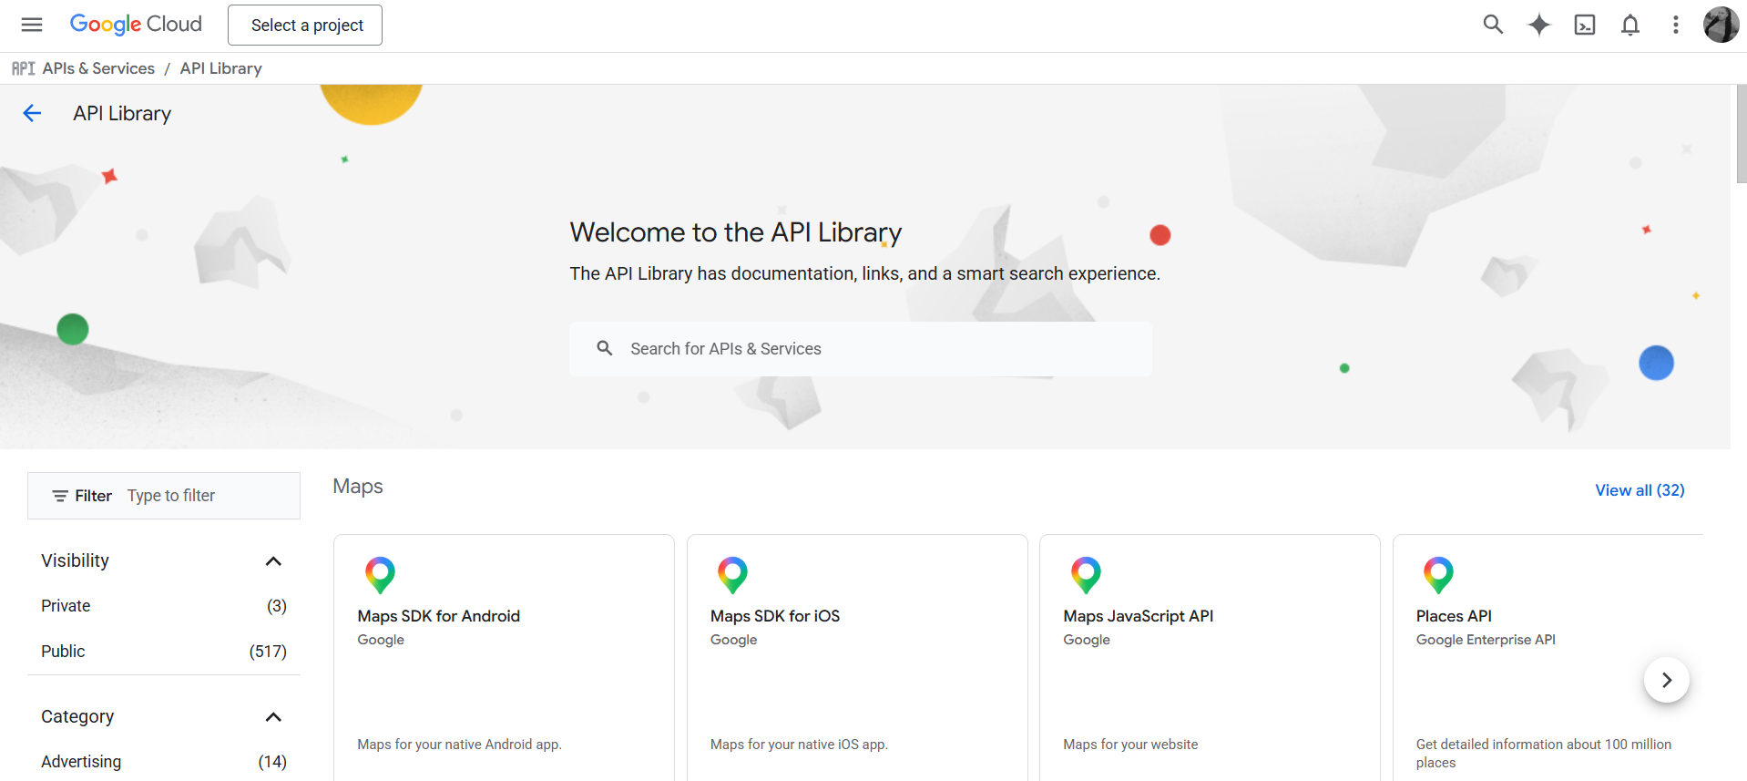Screen dimensions: 1747x781
Task: Click the Maps JavaScript API pin icon
Action: tap(1086, 575)
